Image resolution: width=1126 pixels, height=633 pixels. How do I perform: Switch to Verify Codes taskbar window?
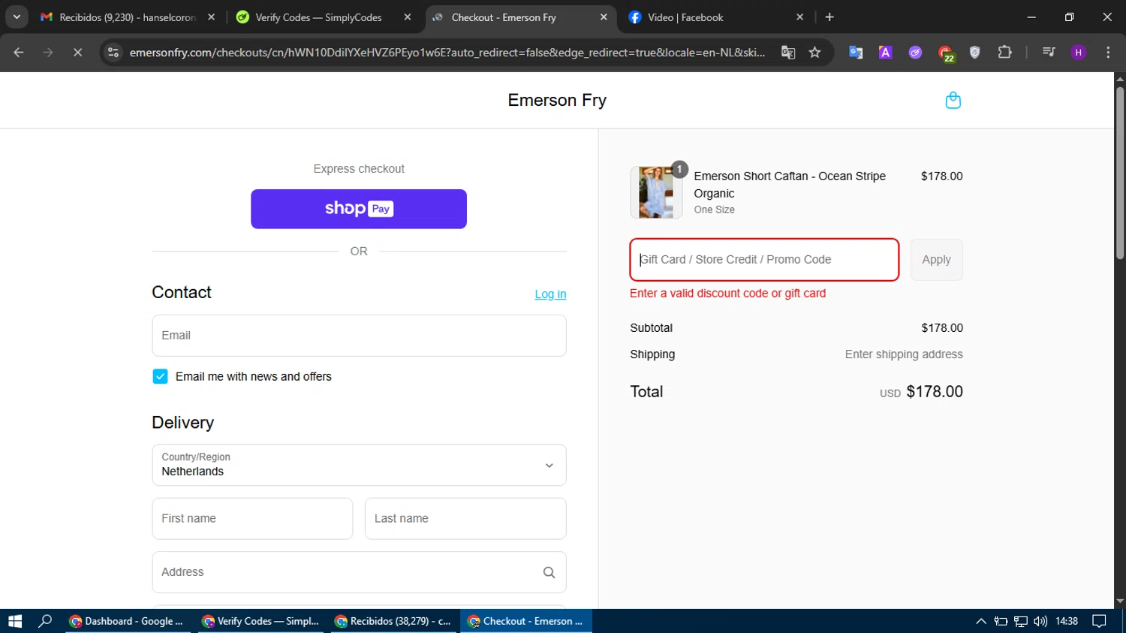click(x=260, y=621)
